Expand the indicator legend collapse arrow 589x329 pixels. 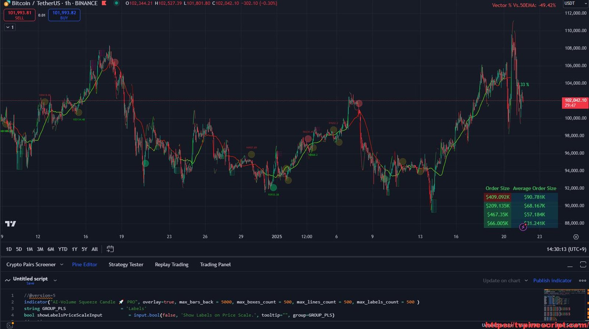click(x=10, y=27)
